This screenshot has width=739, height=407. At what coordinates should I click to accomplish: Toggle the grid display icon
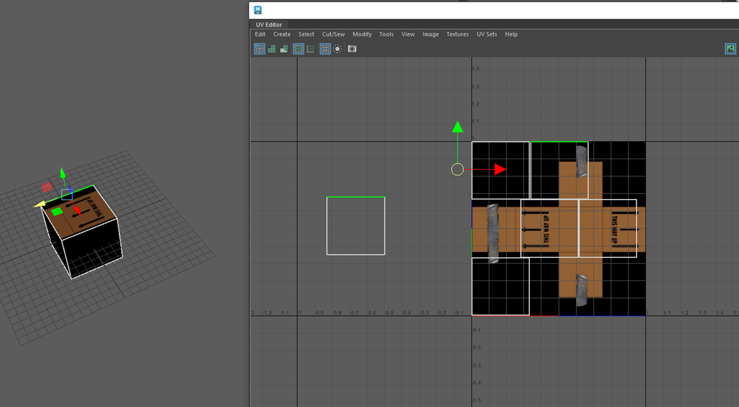coord(325,49)
